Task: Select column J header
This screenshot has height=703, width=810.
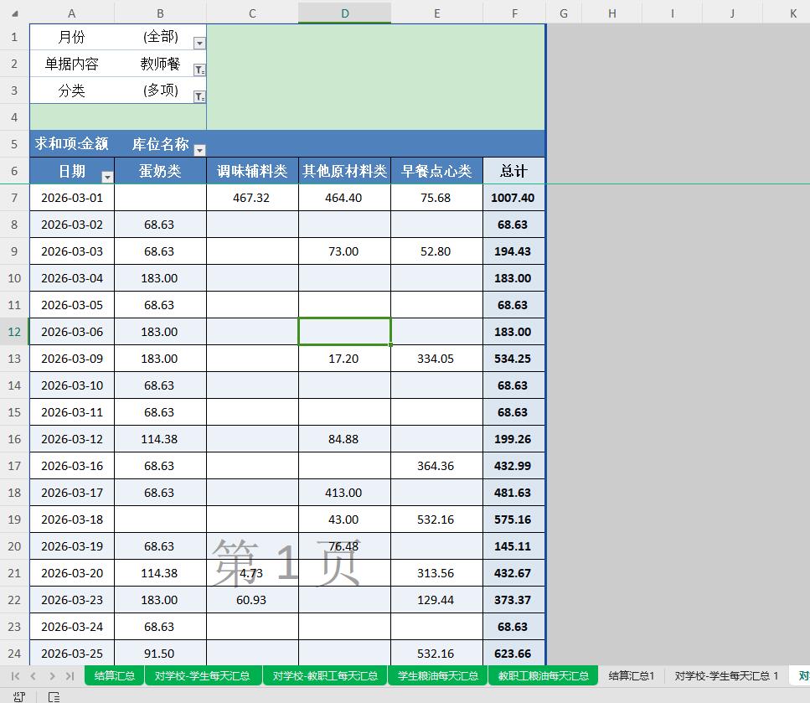Action: click(x=732, y=13)
